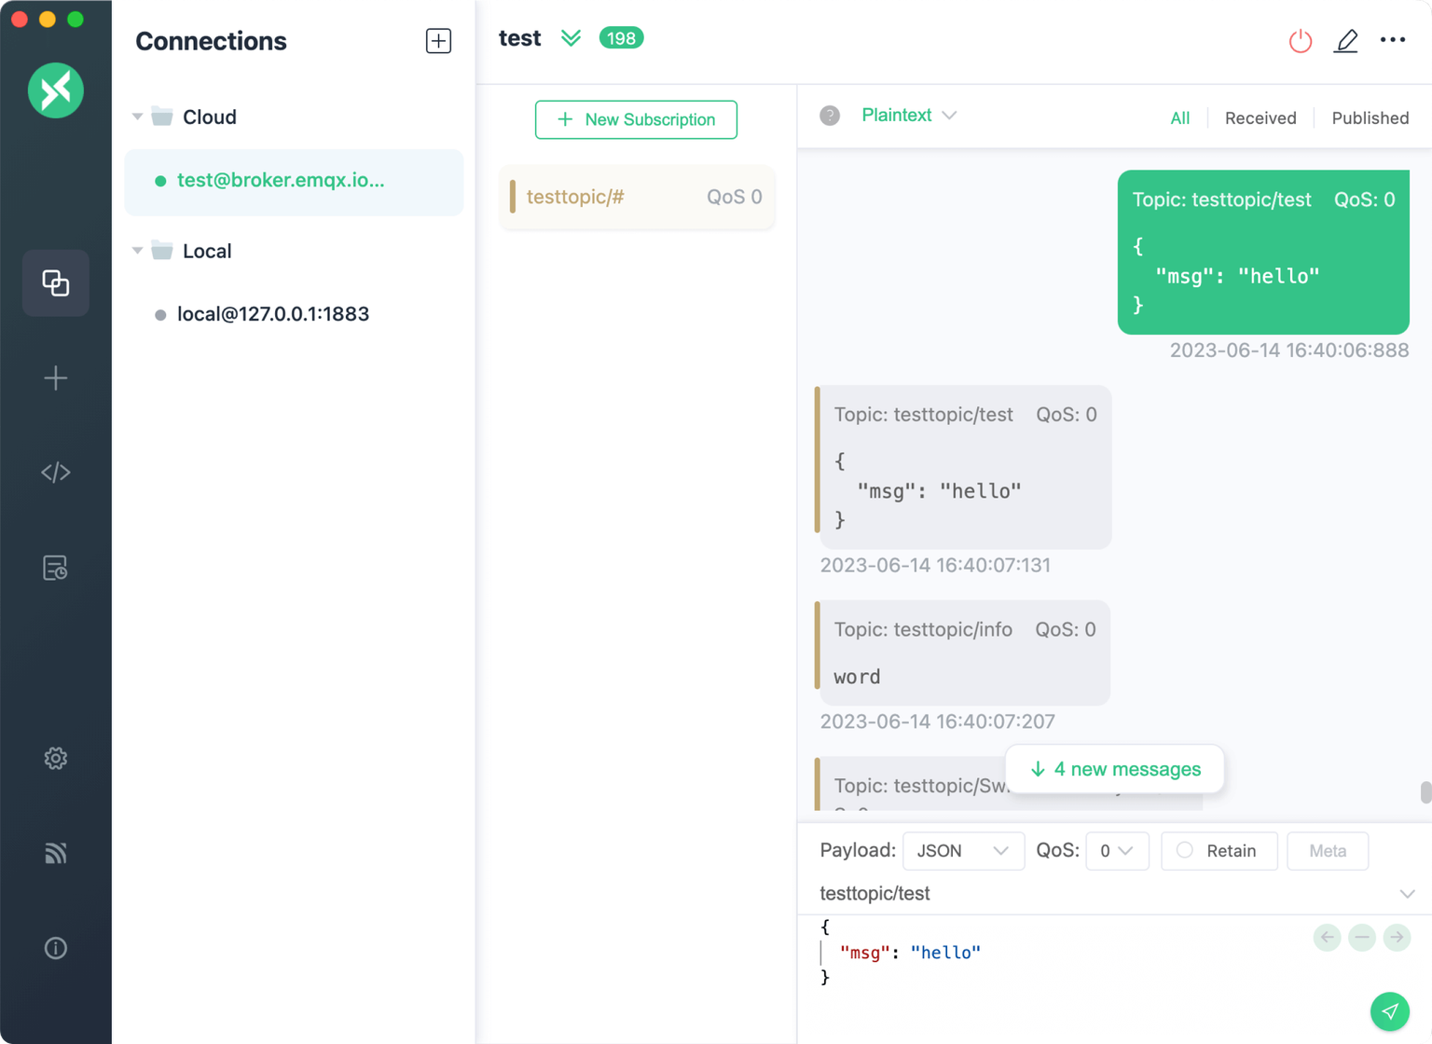Open the Connections panel icon in sidebar
The width and height of the screenshot is (1432, 1044).
(55, 282)
